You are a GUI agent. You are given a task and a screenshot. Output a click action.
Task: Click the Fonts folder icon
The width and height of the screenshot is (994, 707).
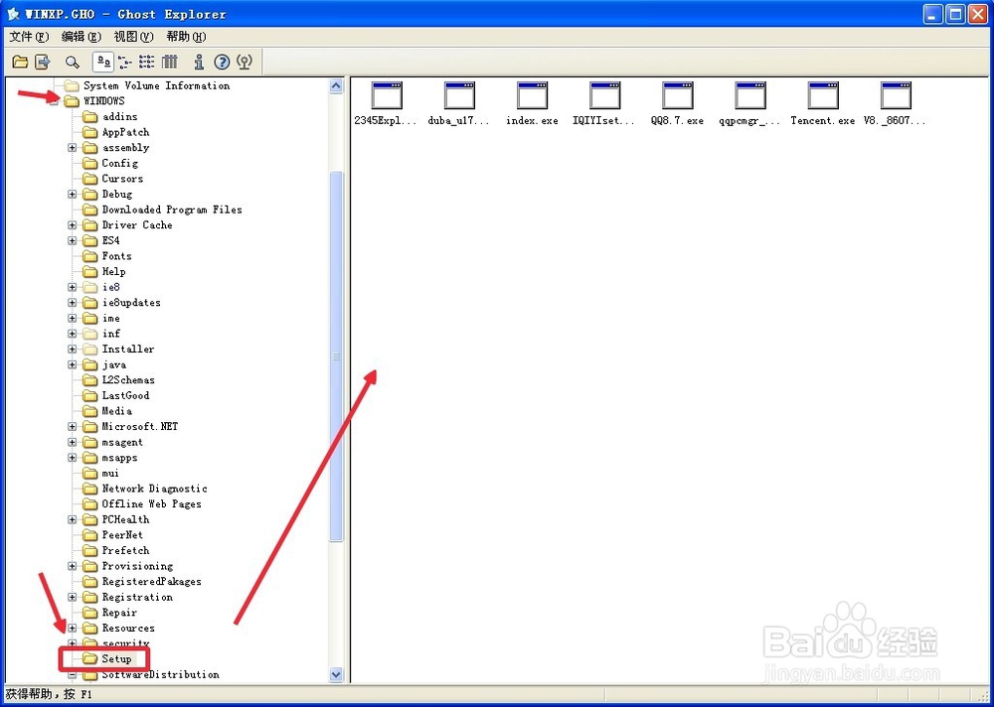point(90,256)
